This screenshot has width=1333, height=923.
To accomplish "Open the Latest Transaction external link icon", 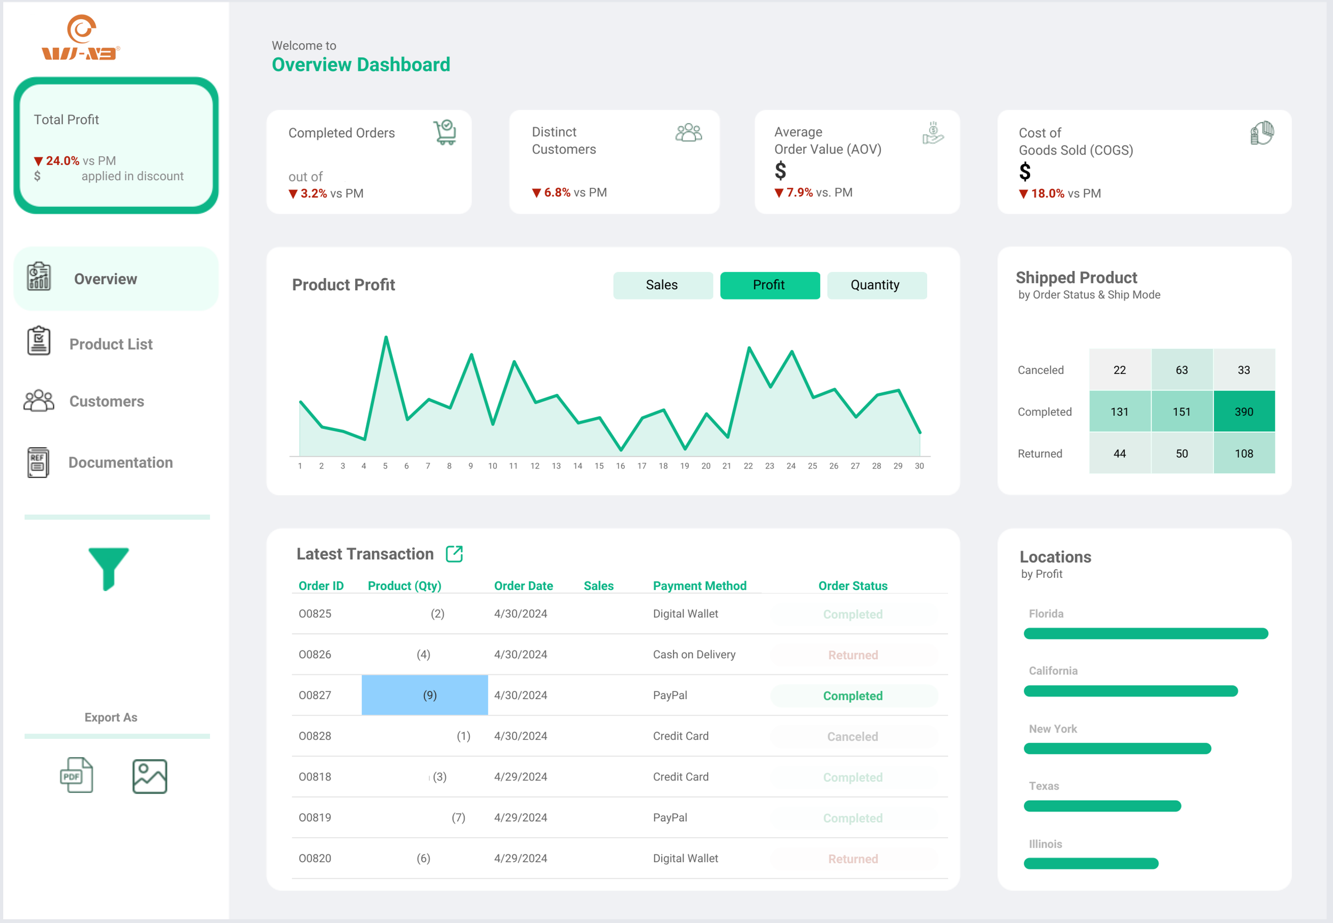I will (x=454, y=554).
